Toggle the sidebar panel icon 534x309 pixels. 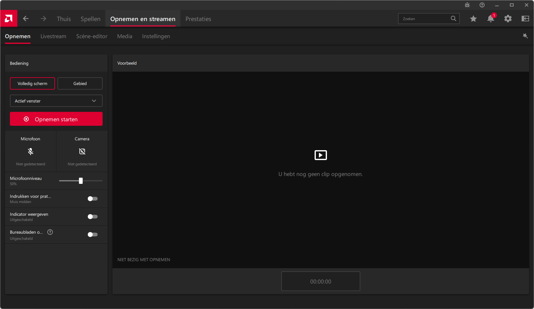525,19
